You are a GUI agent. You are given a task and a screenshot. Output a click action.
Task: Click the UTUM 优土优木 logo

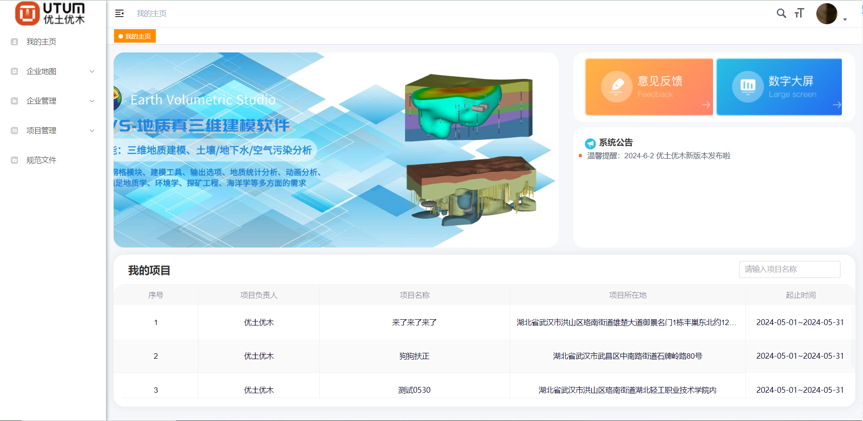coord(50,13)
